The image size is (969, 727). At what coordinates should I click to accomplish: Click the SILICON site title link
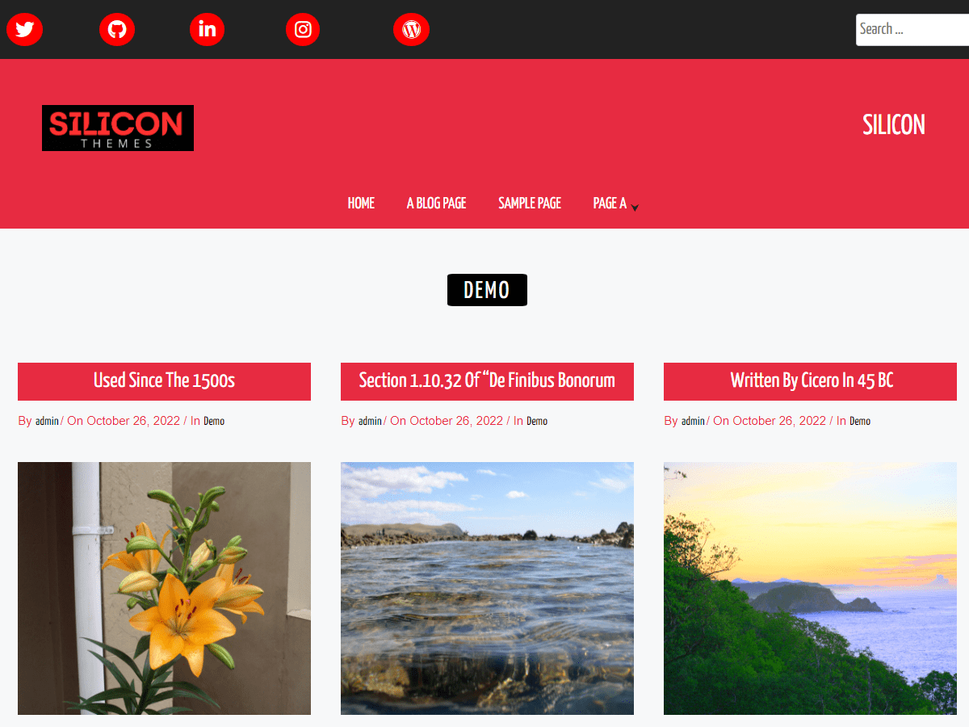(894, 125)
